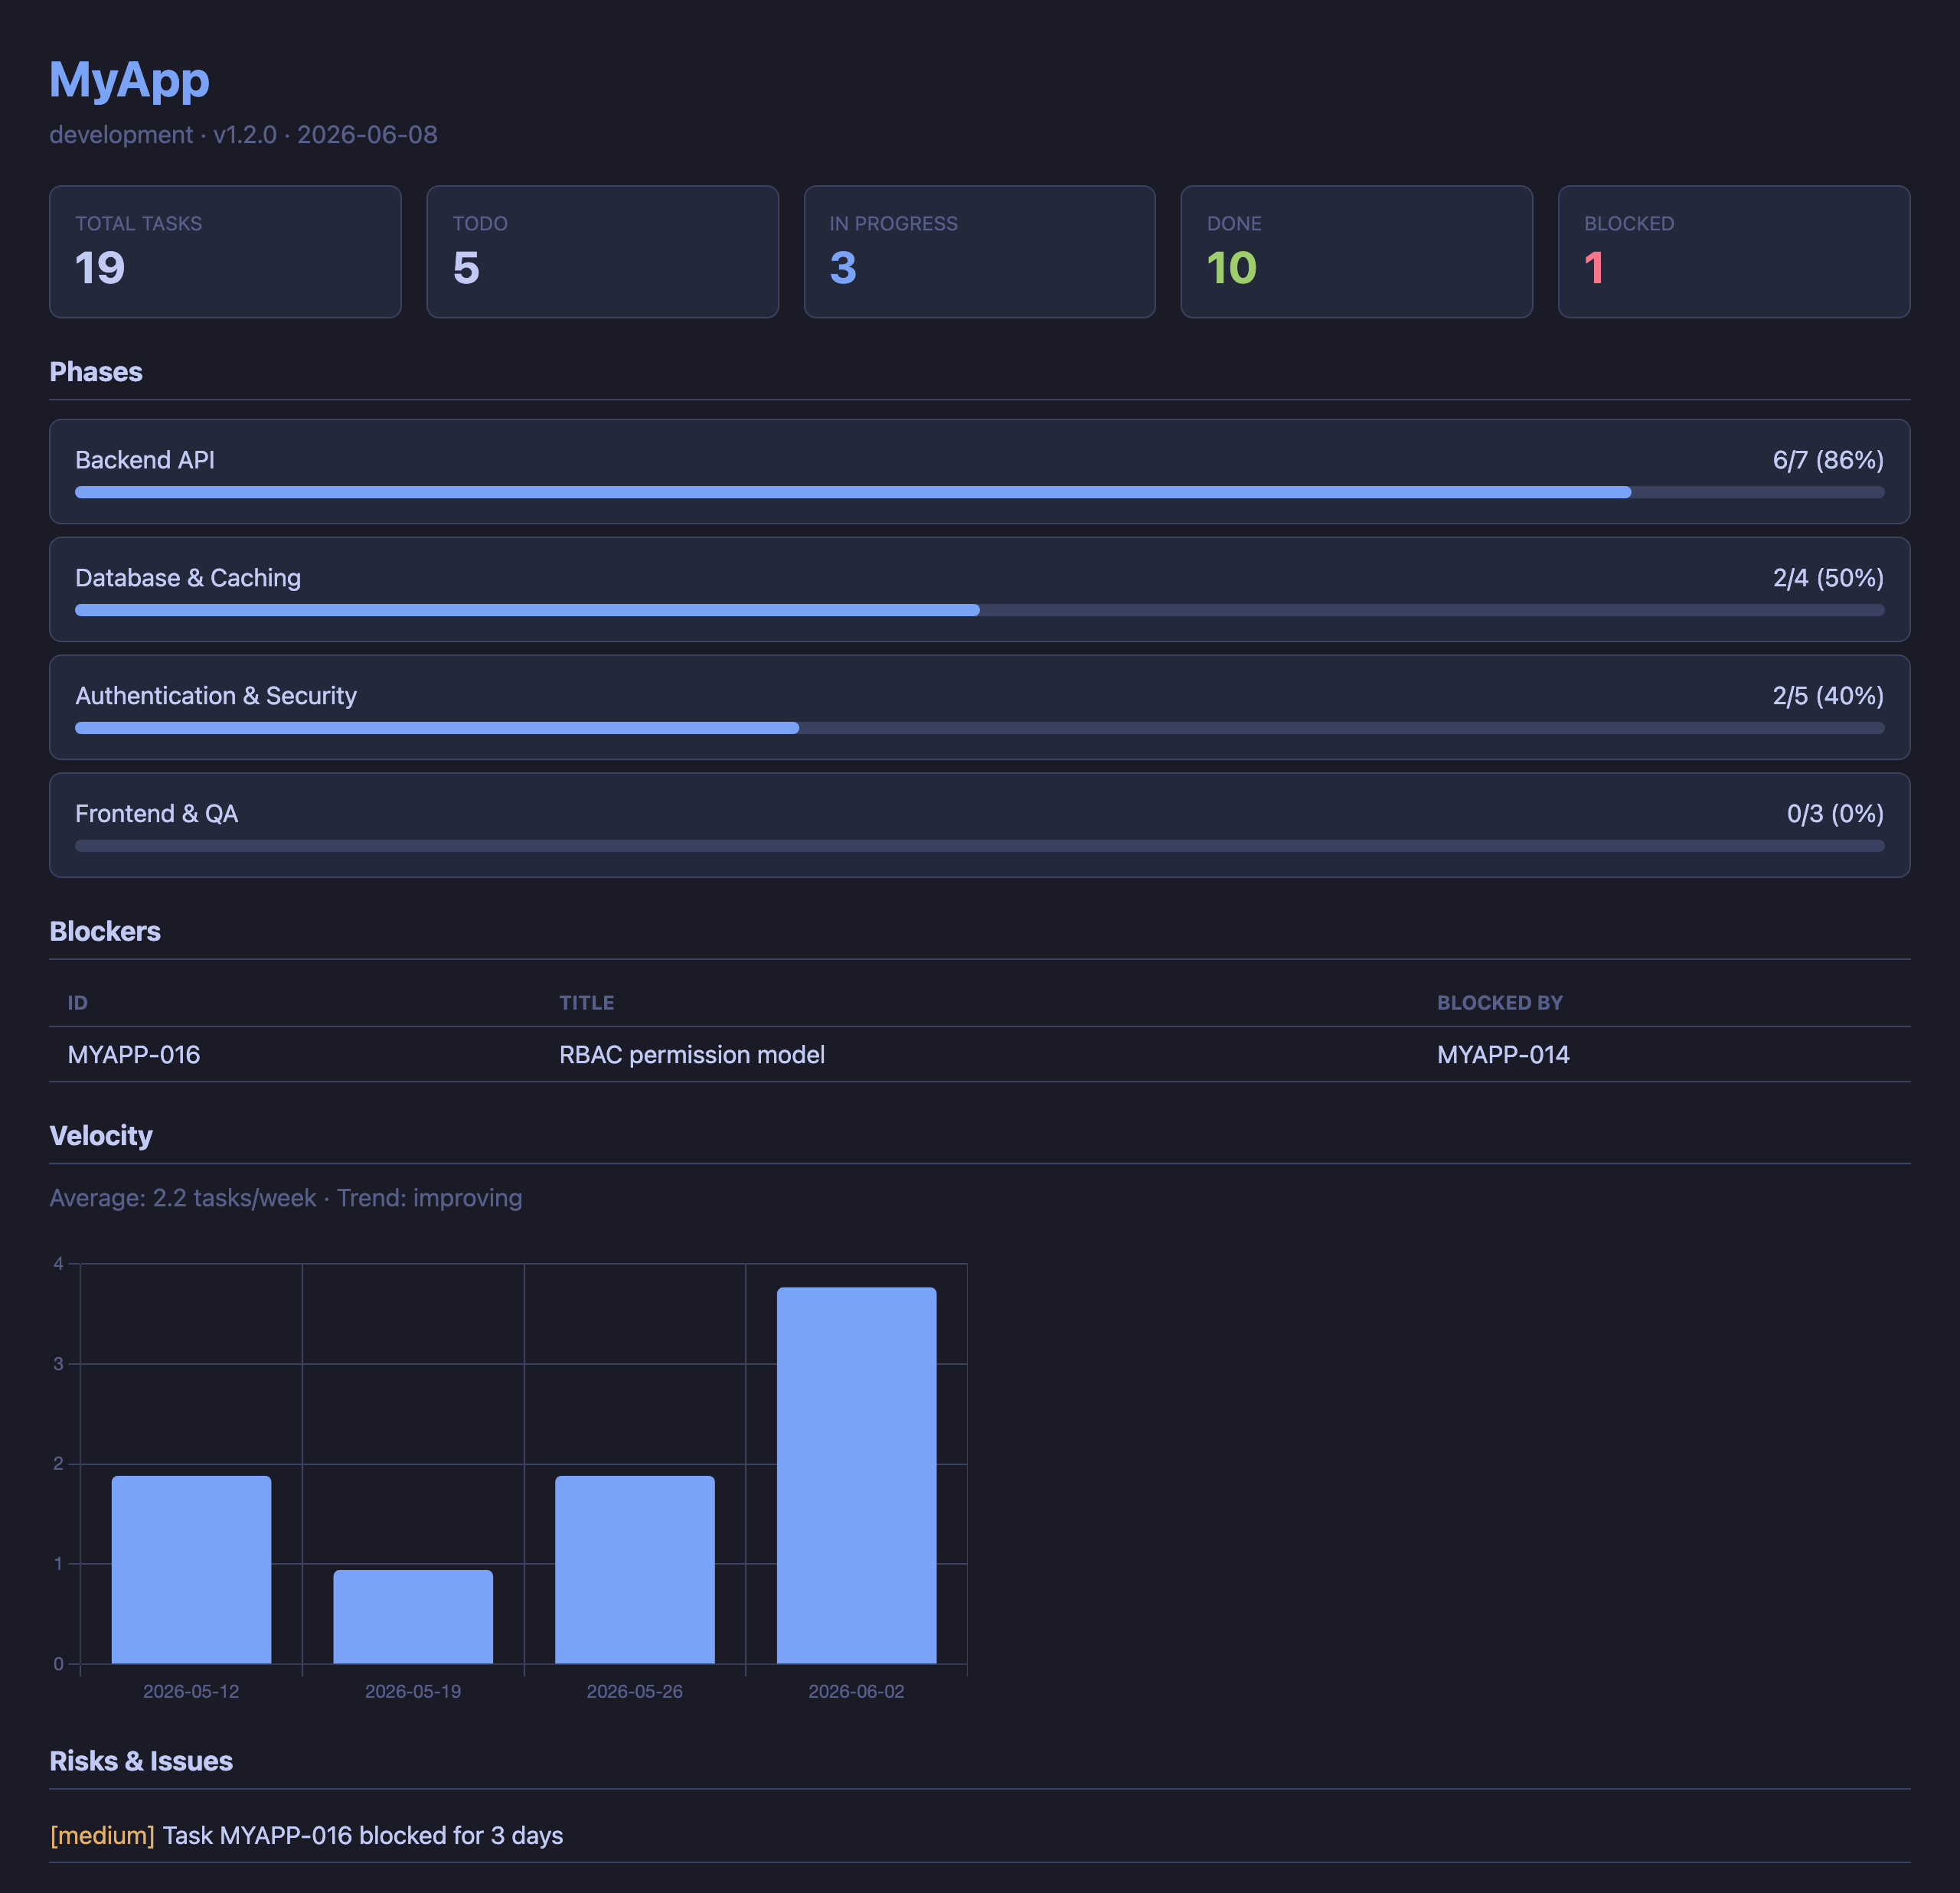Screen dimensions: 1960x1893
Task: Click the Authentication & Security progress bar
Action: pyautogui.click(x=979, y=728)
